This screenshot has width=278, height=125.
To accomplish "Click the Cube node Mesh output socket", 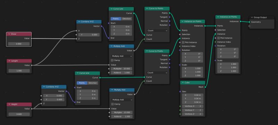I will (205, 87).
